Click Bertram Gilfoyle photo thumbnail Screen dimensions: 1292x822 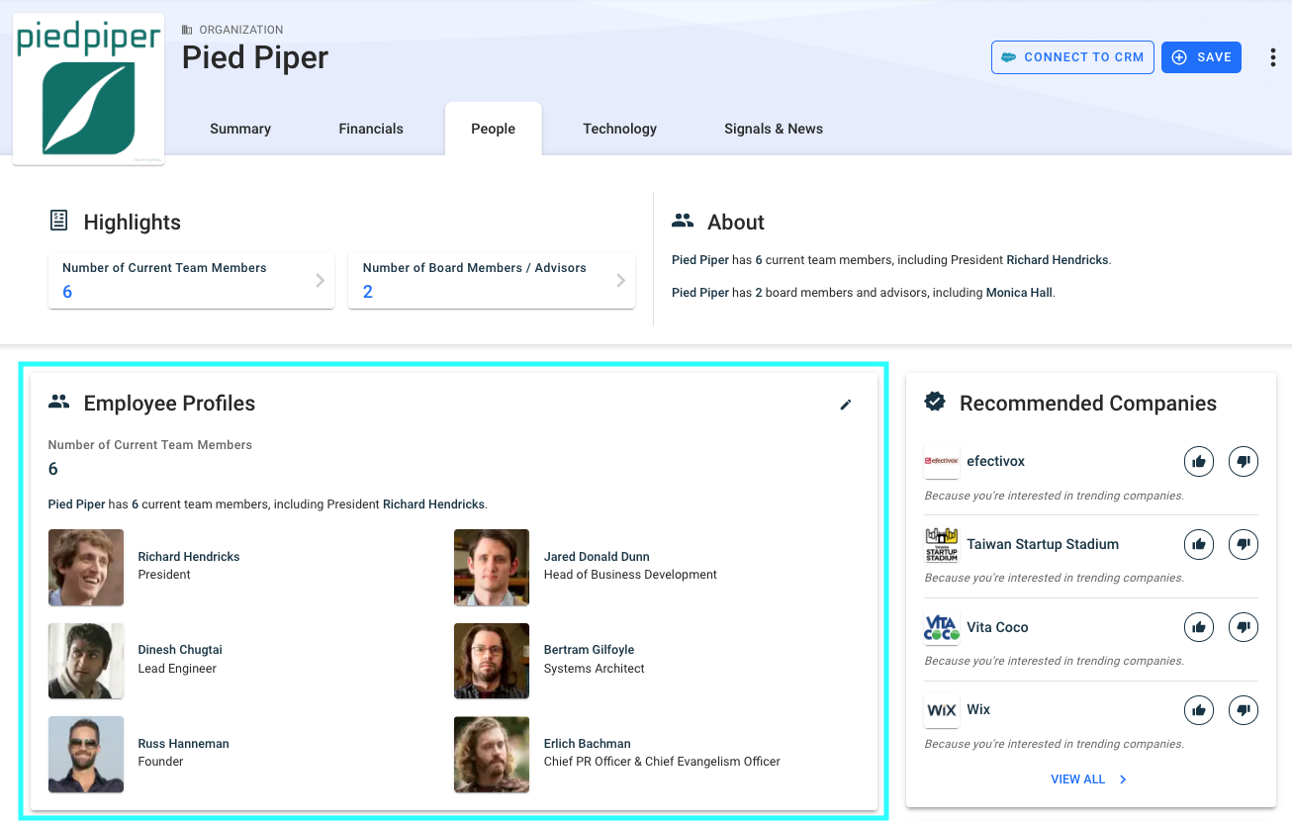(492, 661)
